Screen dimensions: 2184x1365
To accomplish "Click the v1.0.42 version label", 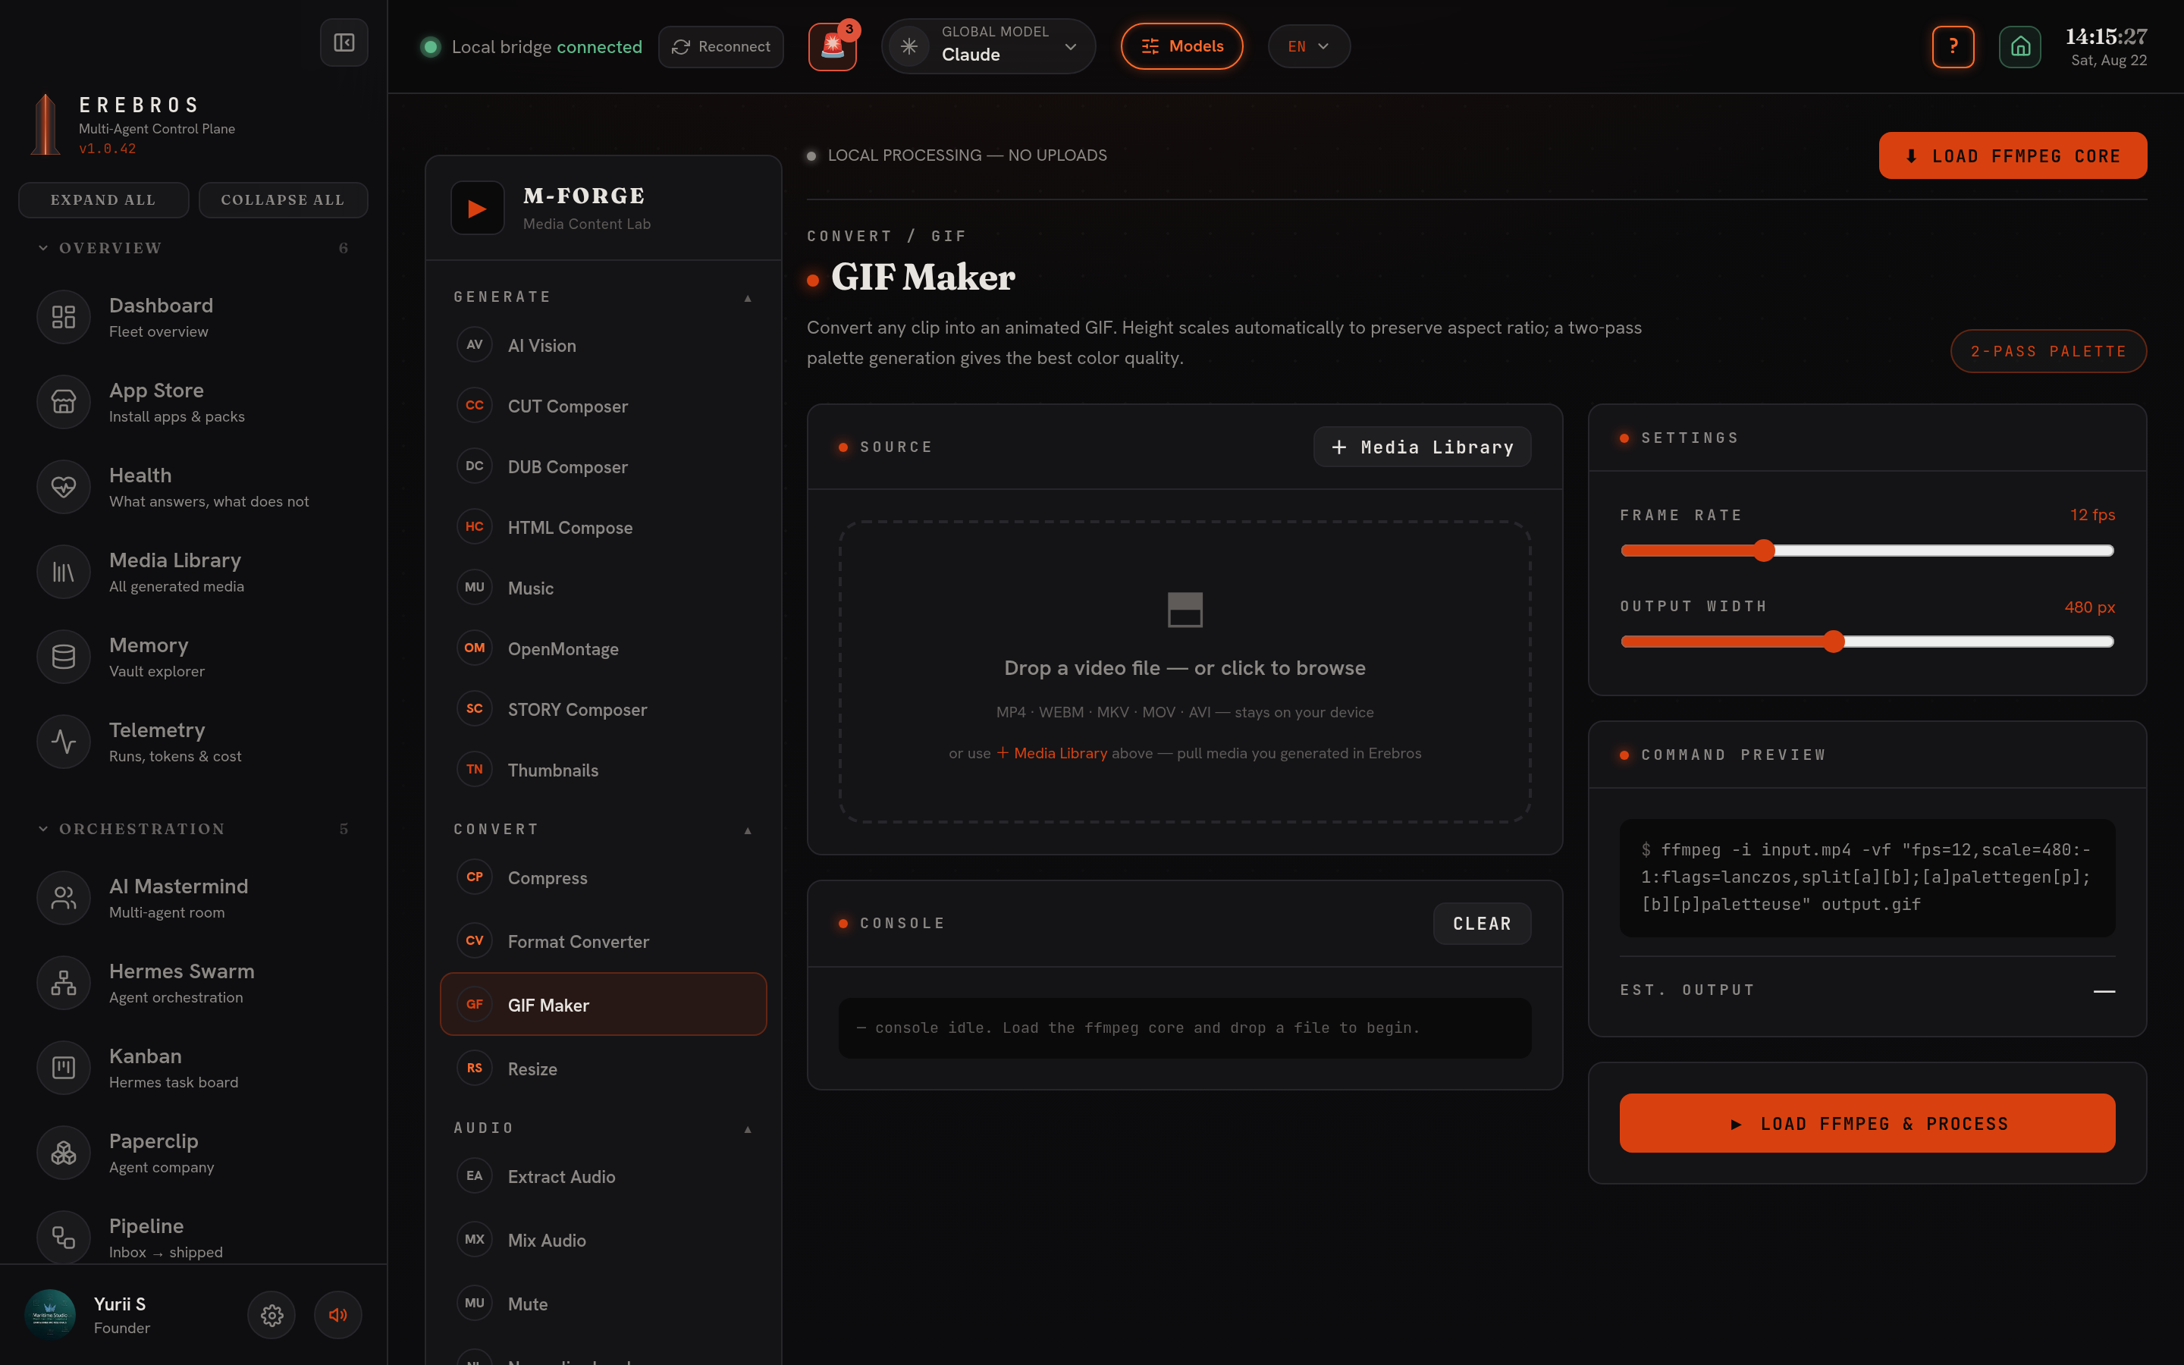I will (x=108, y=149).
